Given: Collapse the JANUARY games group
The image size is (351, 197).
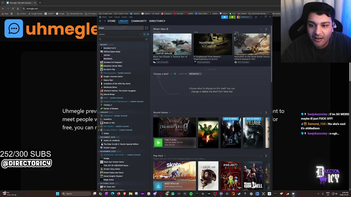Looking at the screenshot, I should click(x=100, y=112).
